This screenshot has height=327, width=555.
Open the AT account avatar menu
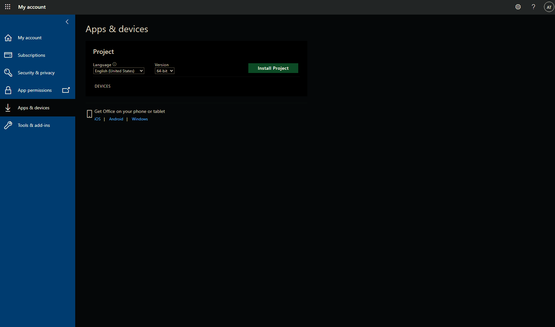pos(549,7)
